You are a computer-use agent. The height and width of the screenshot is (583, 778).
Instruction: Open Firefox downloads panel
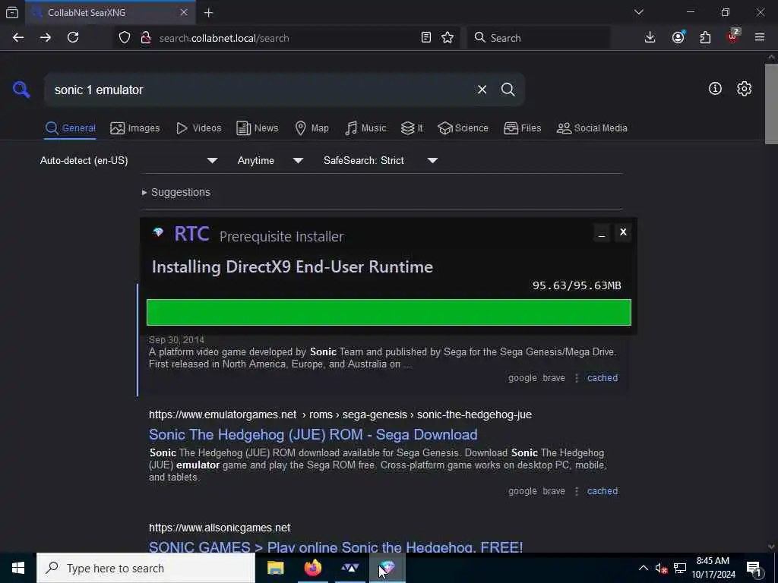650,38
